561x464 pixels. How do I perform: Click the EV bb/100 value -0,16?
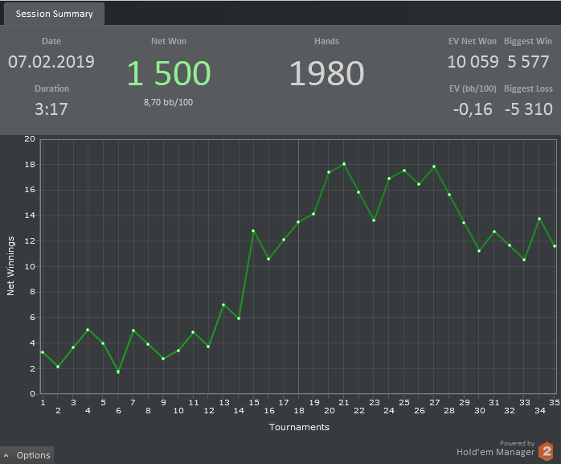tap(473, 109)
